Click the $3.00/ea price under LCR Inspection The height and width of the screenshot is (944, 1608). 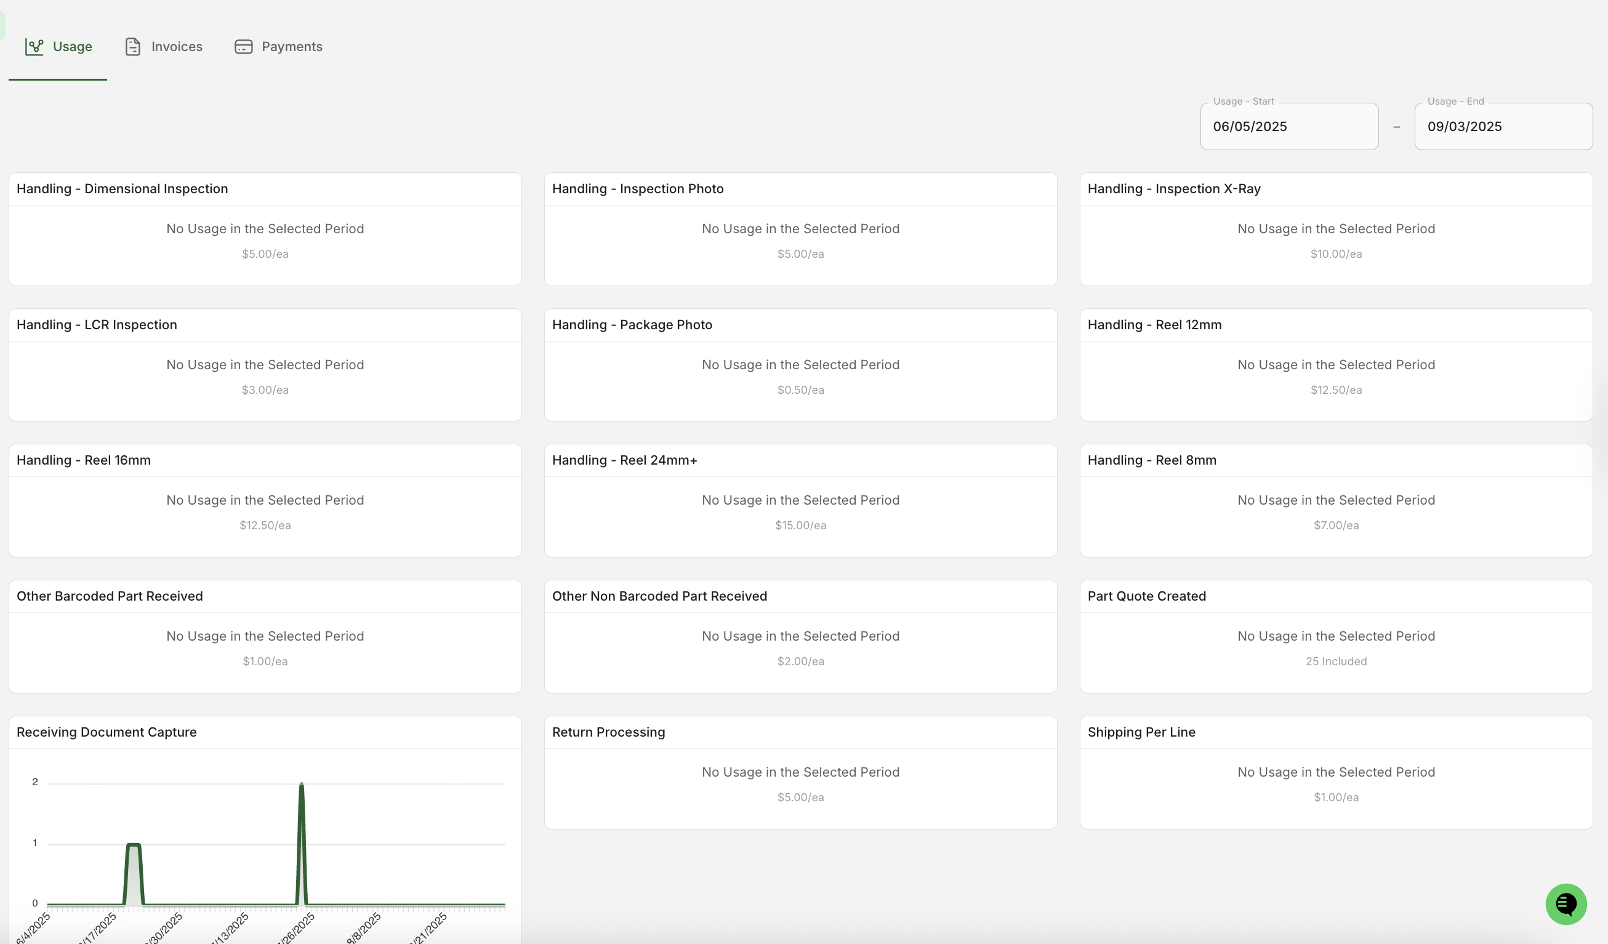pos(265,390)
